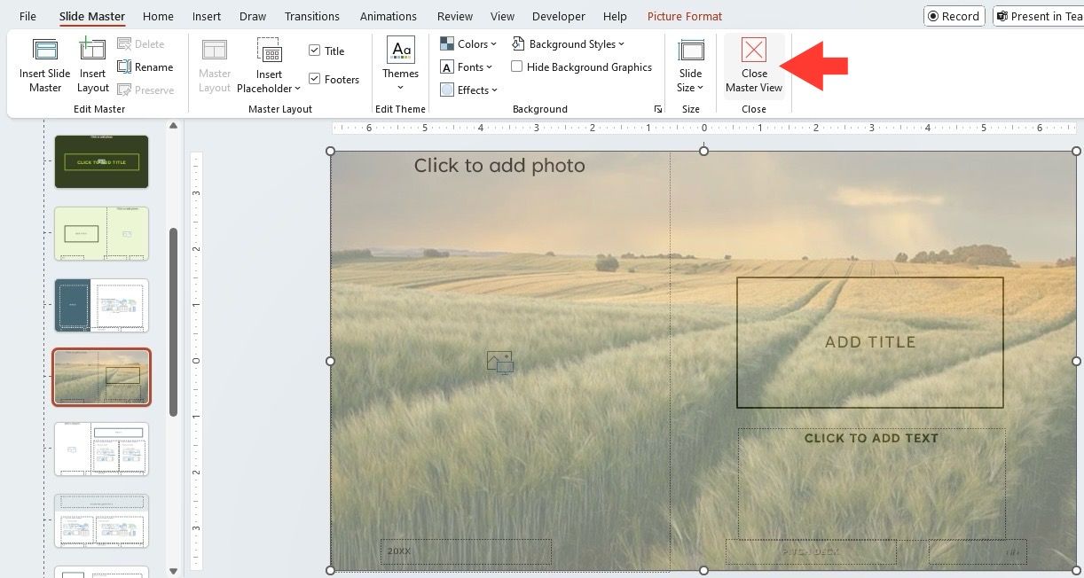
Task: Expand the Effects dropdown
Action: [x=468, y=90]
